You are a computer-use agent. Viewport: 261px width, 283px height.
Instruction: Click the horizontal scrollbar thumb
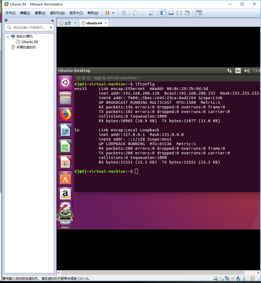(x=153, y=272)
